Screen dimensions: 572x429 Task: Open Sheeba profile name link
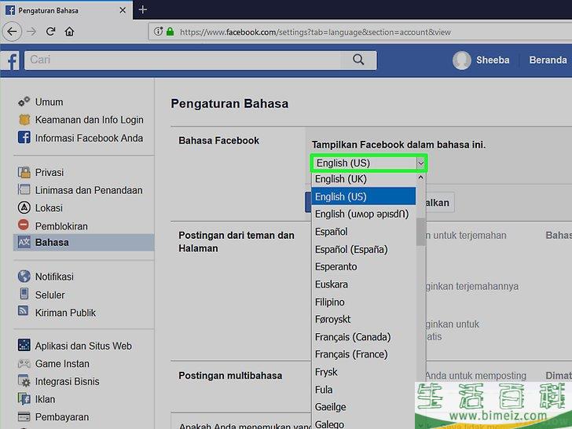click(x=493, y=60)
